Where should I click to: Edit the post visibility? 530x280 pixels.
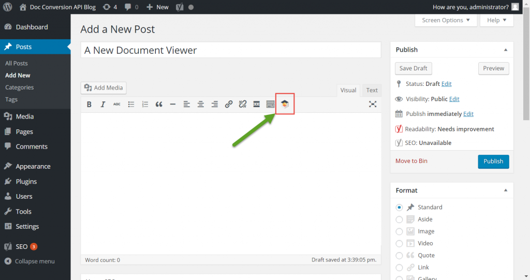click(454, 99)
